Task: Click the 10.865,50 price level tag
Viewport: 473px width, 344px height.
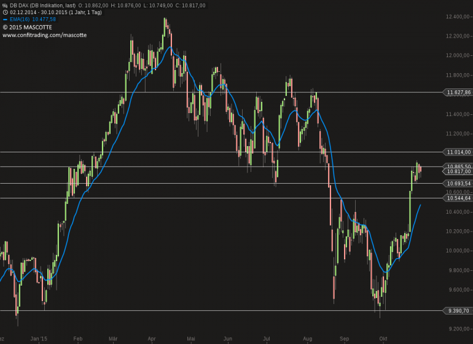Action: pos(458,166)
